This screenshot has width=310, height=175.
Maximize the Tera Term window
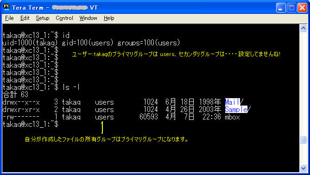291,8
